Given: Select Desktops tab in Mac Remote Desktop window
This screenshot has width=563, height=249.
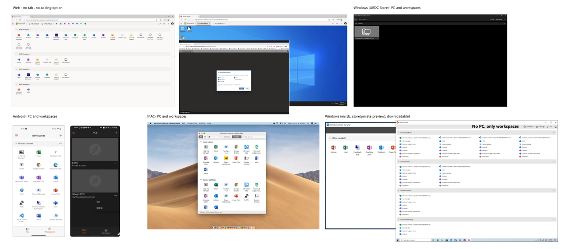Looking at the screenshot, I should 227,137.
